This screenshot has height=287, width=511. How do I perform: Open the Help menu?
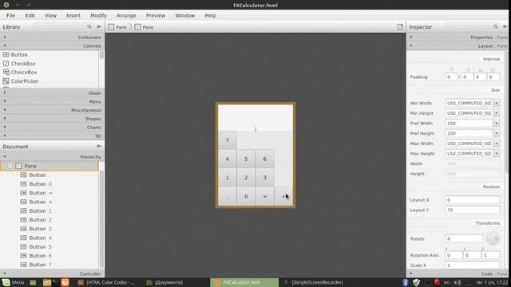pyautogui.click(x=210, y=15)
